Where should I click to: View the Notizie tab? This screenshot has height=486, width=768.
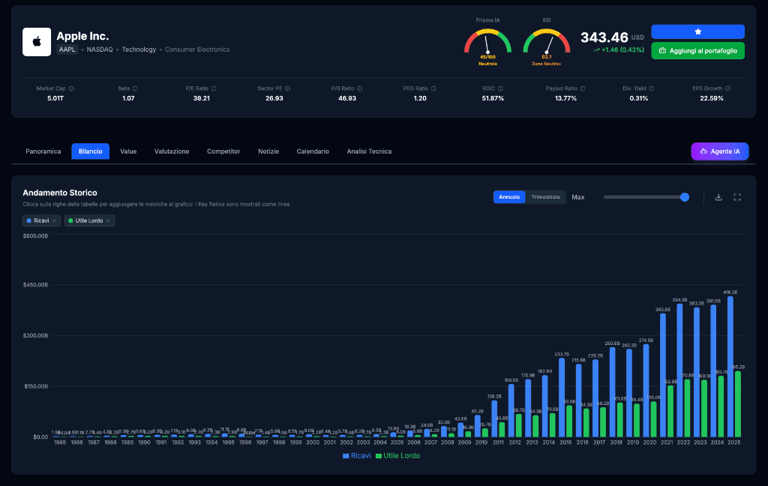268,151
